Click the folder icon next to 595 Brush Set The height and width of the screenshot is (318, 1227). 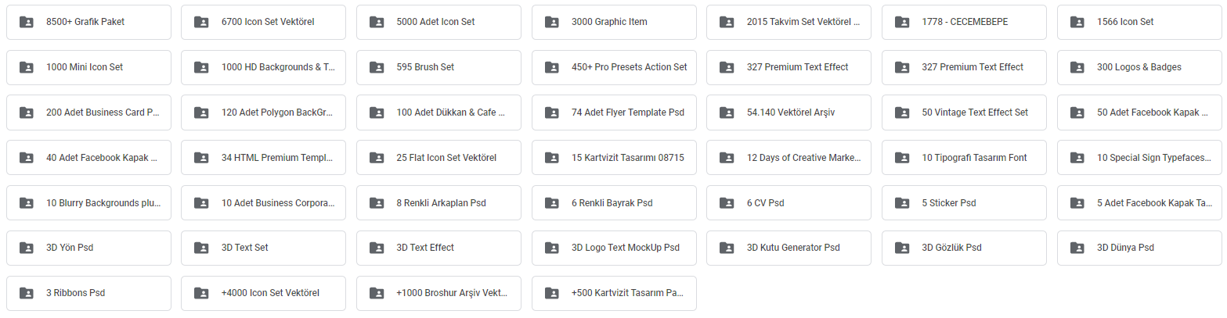coord(377,67)
